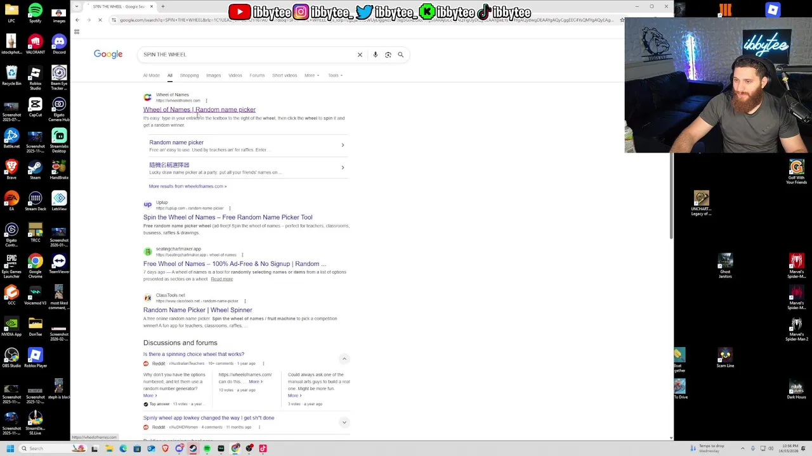The width and height of the screenshot is (812, 456).
Task: Open the VALORANT desktop icon
Action: (x=36, y=44)
